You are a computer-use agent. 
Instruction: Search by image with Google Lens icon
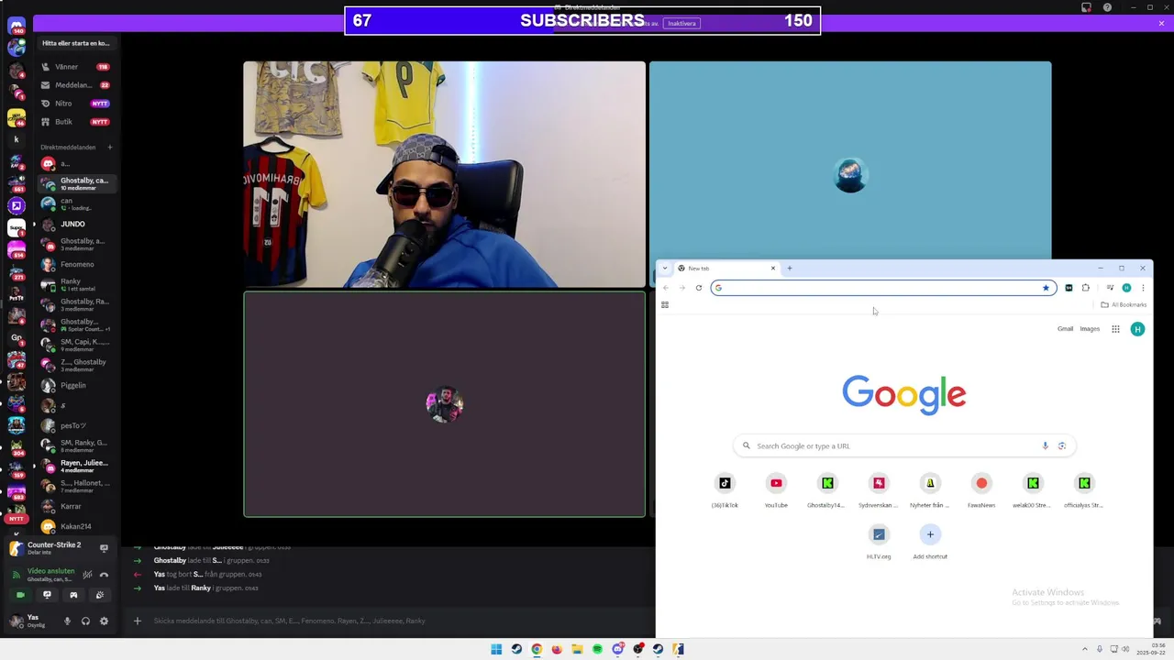(1062, 446)
